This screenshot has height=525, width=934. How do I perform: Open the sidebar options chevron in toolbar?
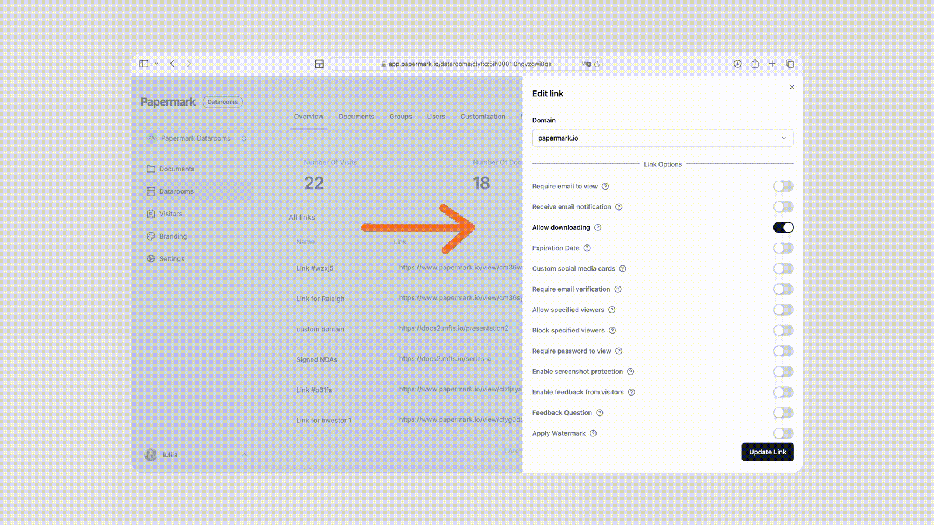click(x=156, y=64)
